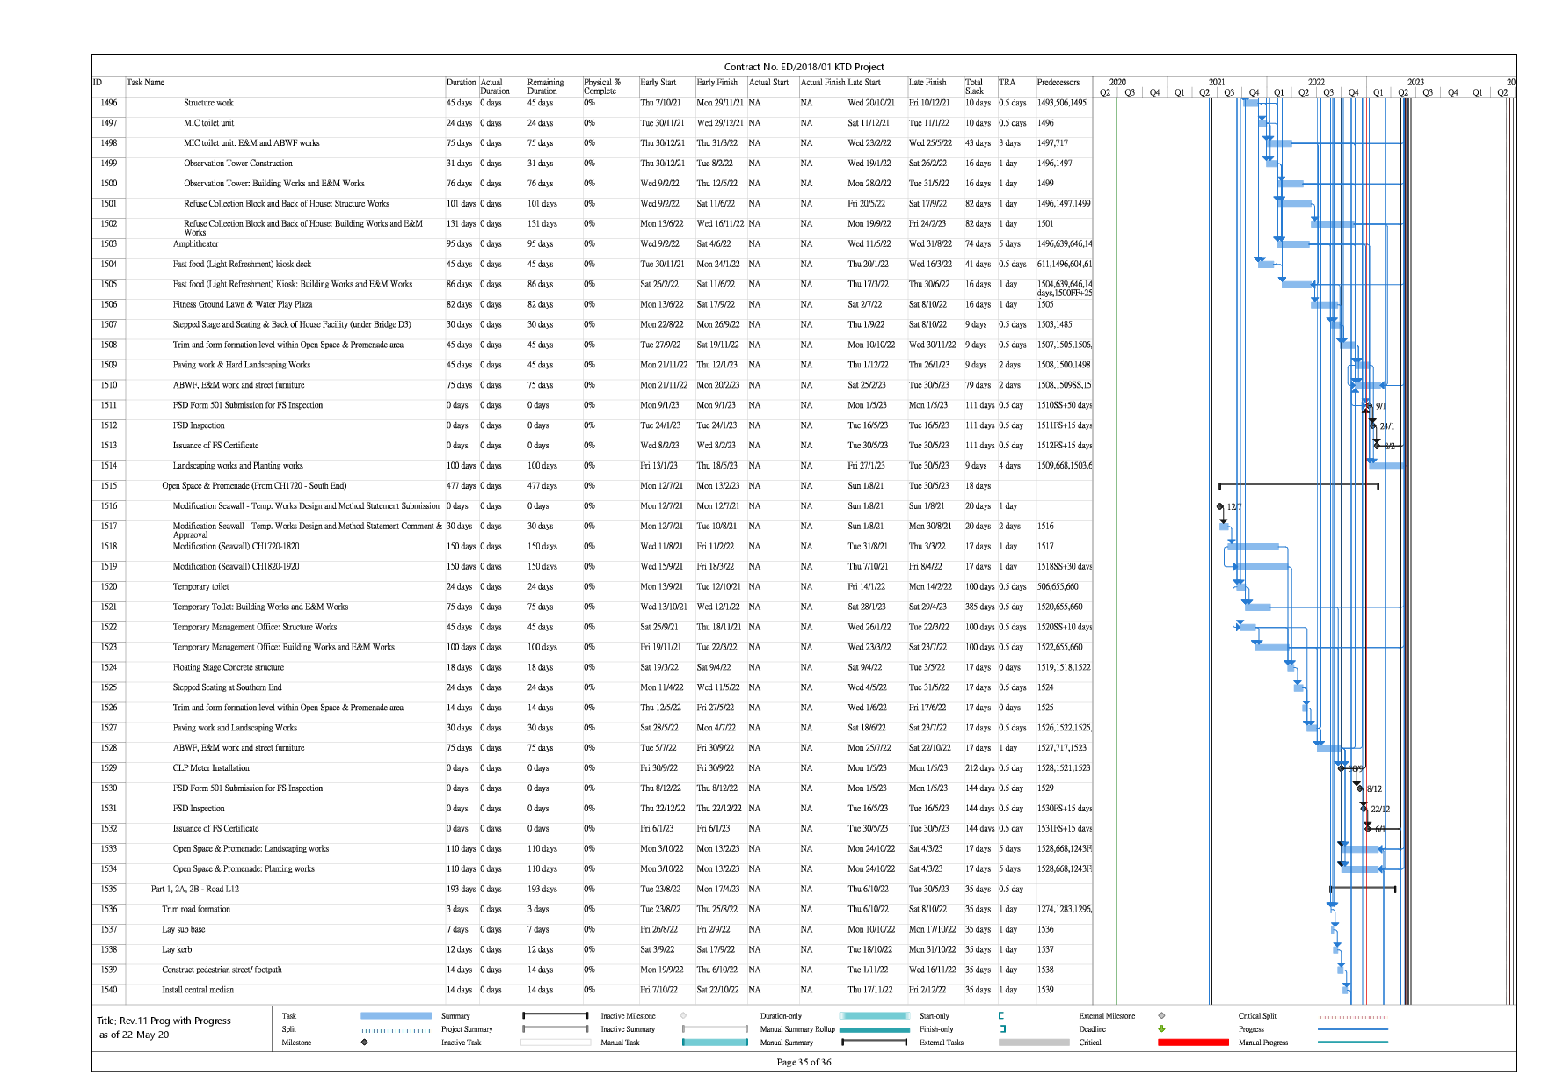The height and width of the screenshot is (1090, 1542).
Task: Click the Physical % Complete column header
Action: pos(602,86)
